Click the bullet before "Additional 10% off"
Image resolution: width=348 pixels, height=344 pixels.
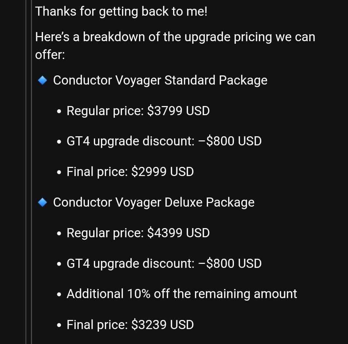pyautogui.click(x=59, y=294)
